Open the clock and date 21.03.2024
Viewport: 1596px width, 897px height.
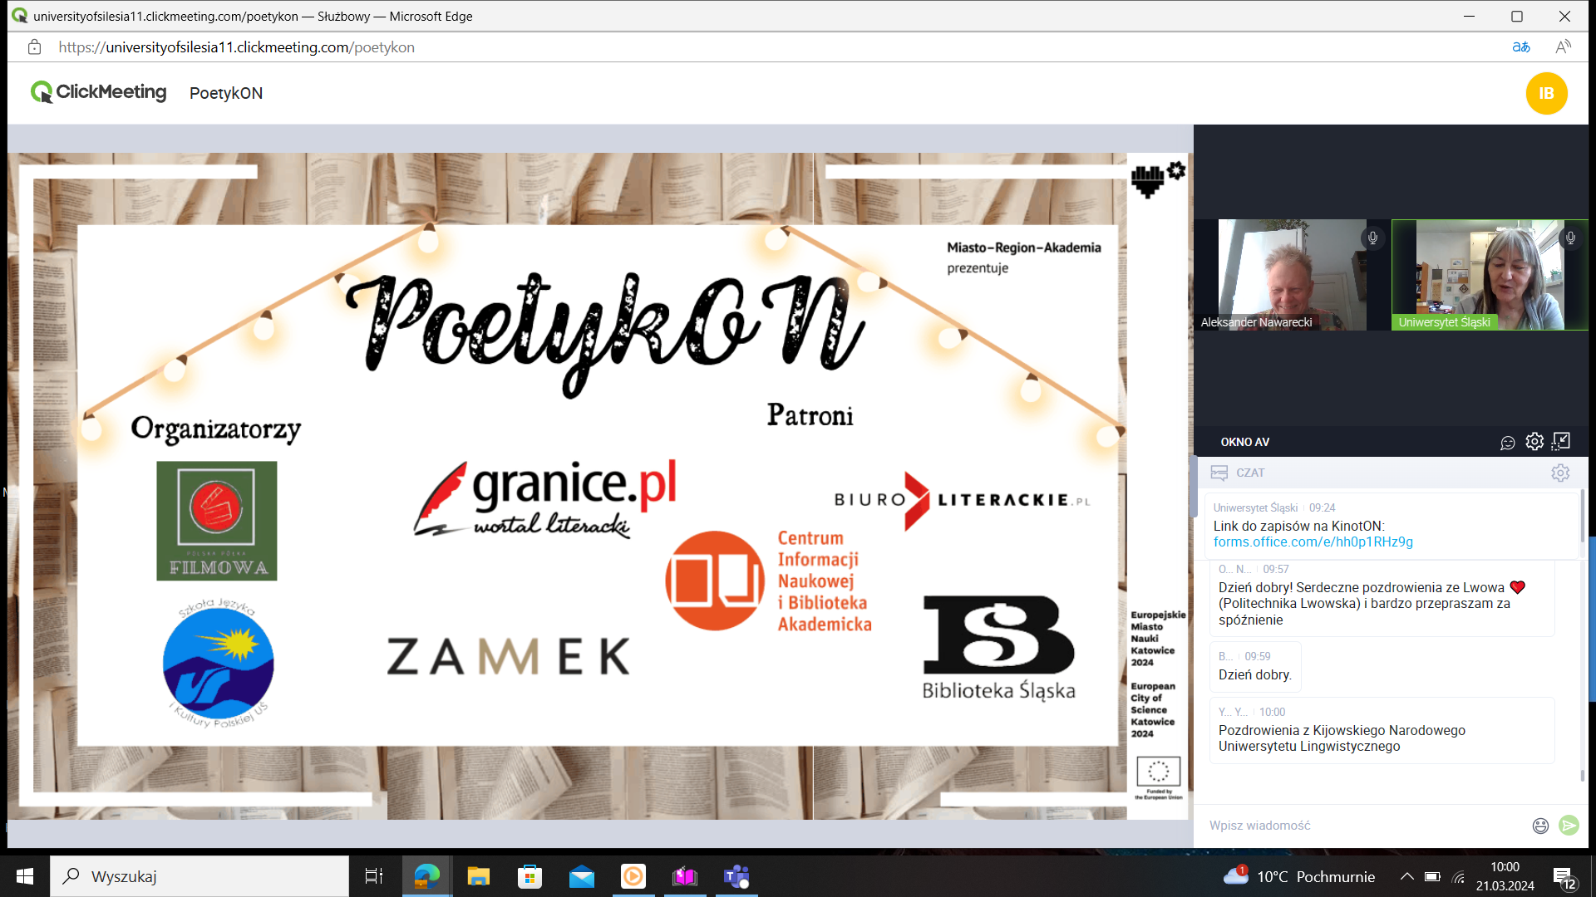pos(1505,876)
